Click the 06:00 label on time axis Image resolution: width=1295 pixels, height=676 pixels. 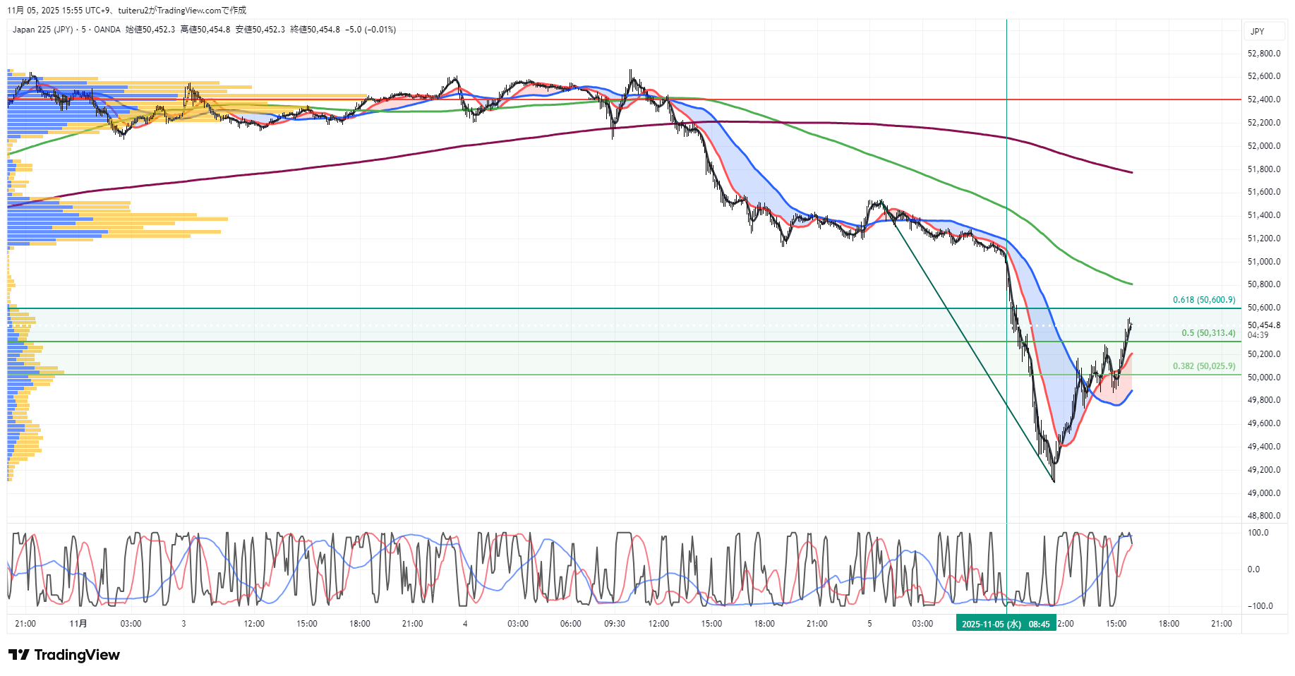click(570, 624)
